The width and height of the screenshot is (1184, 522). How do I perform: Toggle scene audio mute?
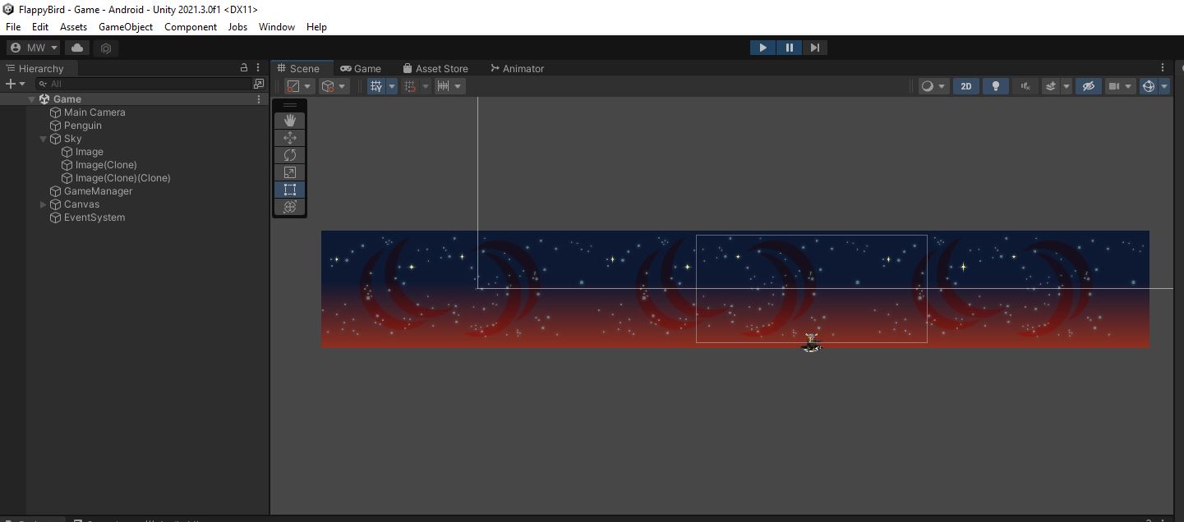(x=1025, y=86)
